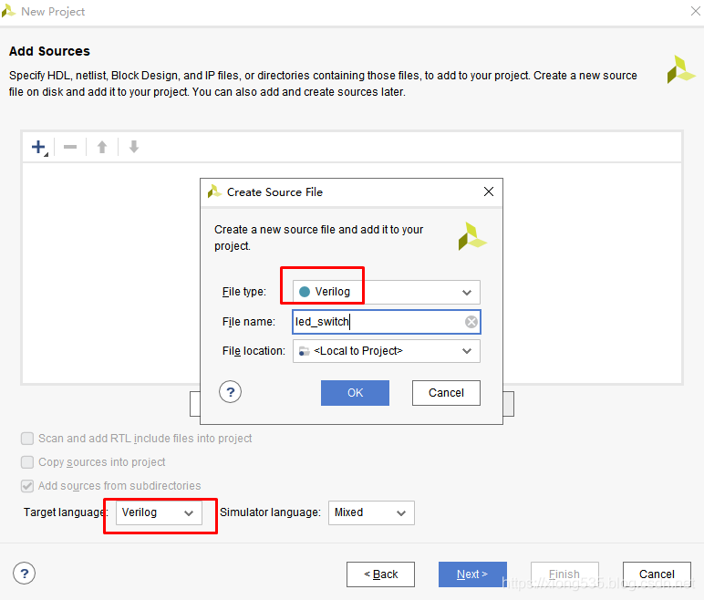Toggle Scan and add RTL include files
The height and width of the screenshot is (600, 704).
click(x=27, y=439)
